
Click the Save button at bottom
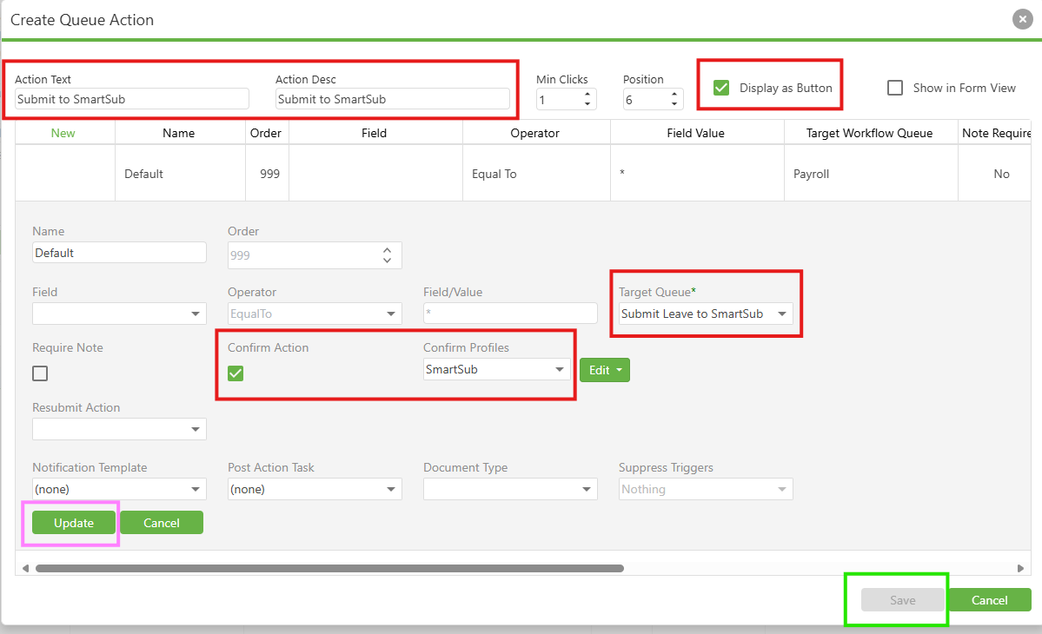(902, 600)
